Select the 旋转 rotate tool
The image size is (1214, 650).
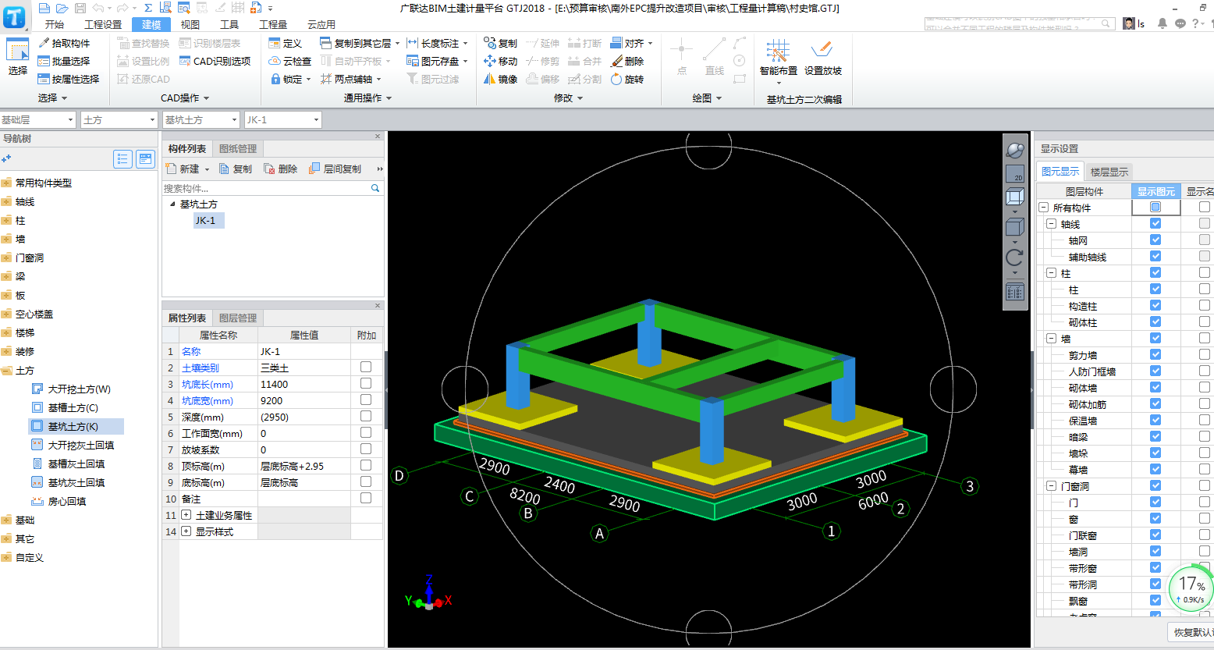pyautogui.click(x=627, y=79)
